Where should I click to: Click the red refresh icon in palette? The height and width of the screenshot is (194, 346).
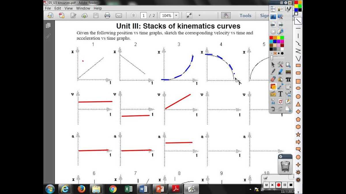click(x=280, y=101)
